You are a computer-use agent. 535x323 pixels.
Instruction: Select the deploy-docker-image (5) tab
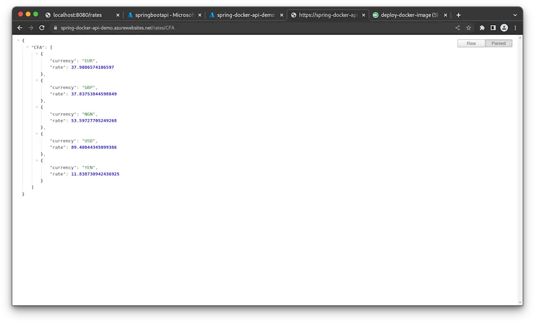coord(408,15)
